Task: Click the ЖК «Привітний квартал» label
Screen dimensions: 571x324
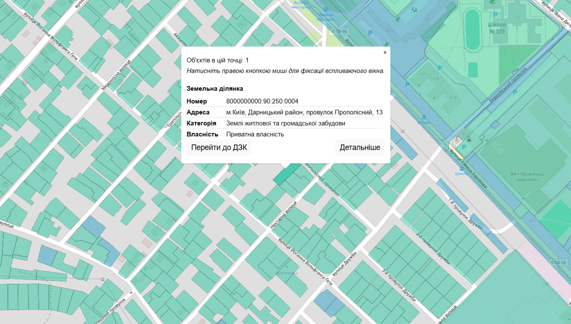Action: click(527, 177)
